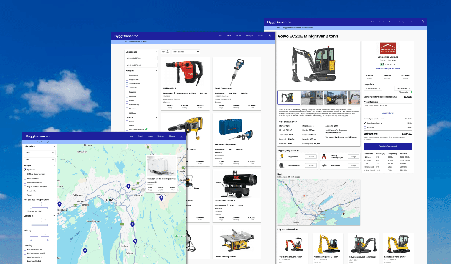451x264 pixels.
Task: Click ByggBørsen.no logo in map window
Action: (x=38, y=136)
